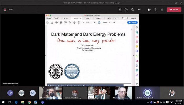
Task: Click the share content tray icon
Action: click(x=162, y=9)
